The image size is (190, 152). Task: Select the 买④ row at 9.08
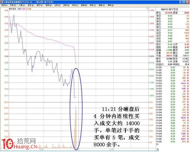[x=173, y=38]
